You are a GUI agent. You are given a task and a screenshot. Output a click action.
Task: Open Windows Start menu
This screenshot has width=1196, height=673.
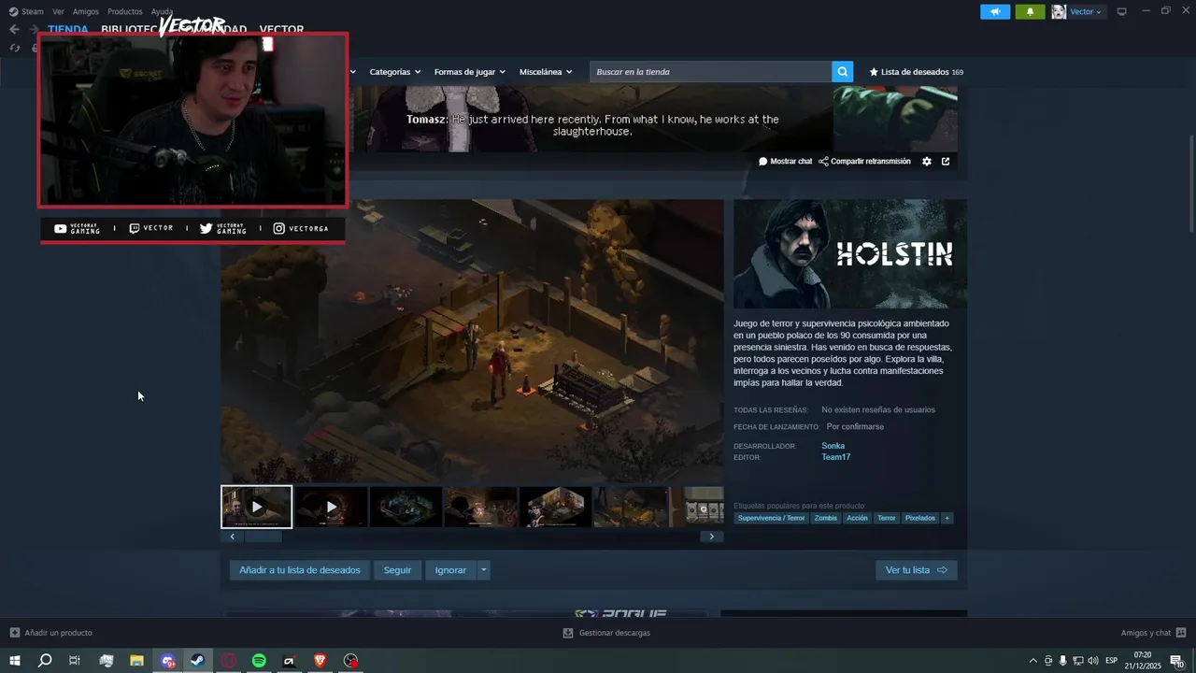pos(15,661)
